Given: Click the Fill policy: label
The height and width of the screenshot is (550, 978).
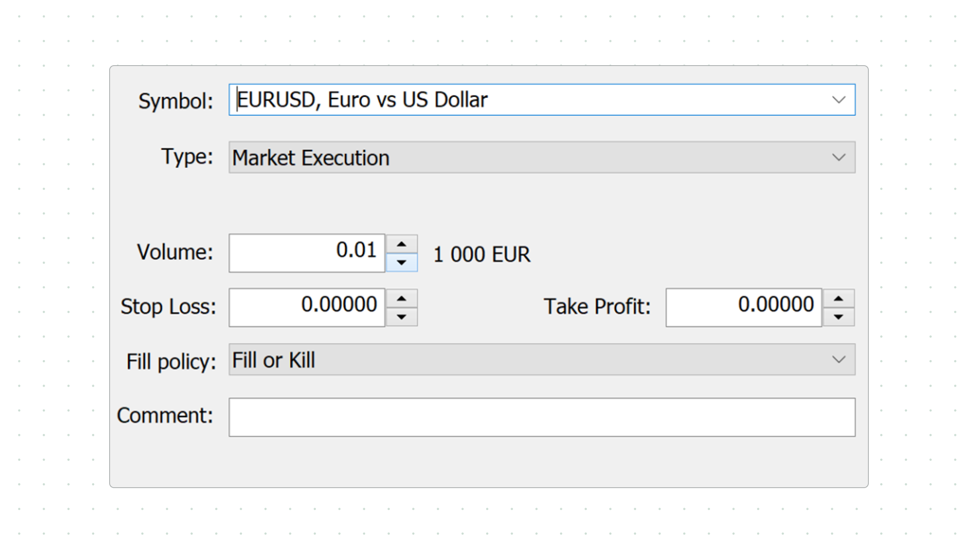Looking at the screenshot, I should 171,361.
